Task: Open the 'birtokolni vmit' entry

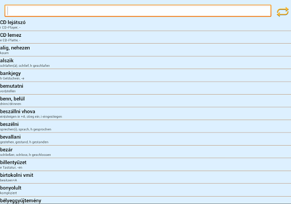Action: pyautogui.click(x=145, y=177)
